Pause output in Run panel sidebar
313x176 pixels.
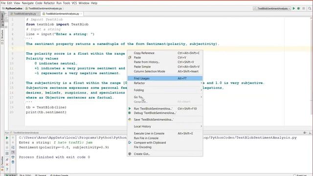tap(7, 148)
